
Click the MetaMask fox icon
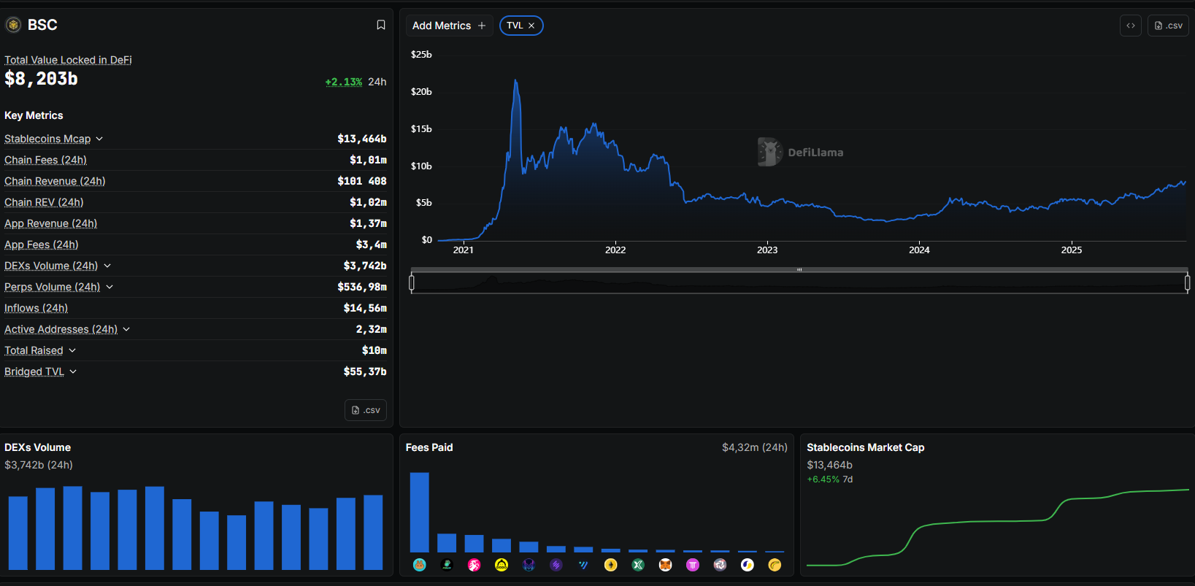tap(665, 565)
